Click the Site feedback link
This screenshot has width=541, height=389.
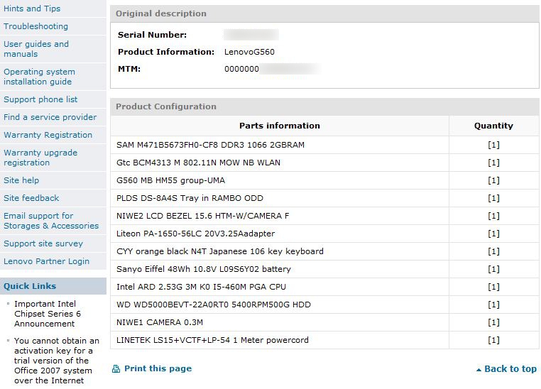point(31,198)
